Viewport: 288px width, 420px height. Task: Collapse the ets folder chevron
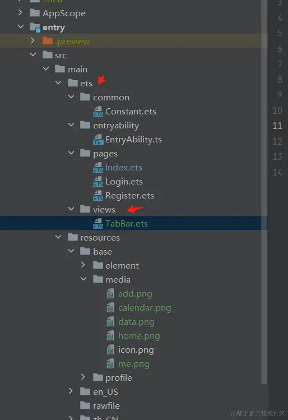click(58, 82)
